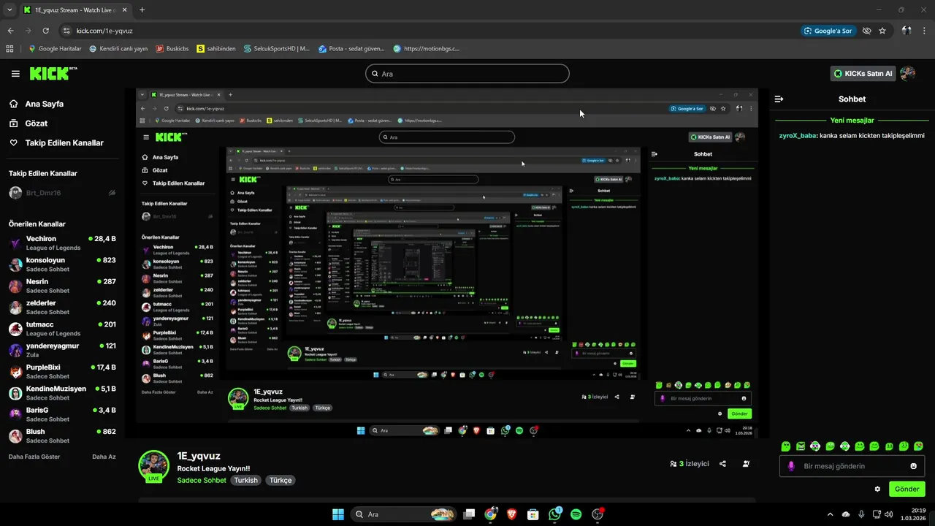
Task: Click the green KICK logo
Action: coord(53,73)
